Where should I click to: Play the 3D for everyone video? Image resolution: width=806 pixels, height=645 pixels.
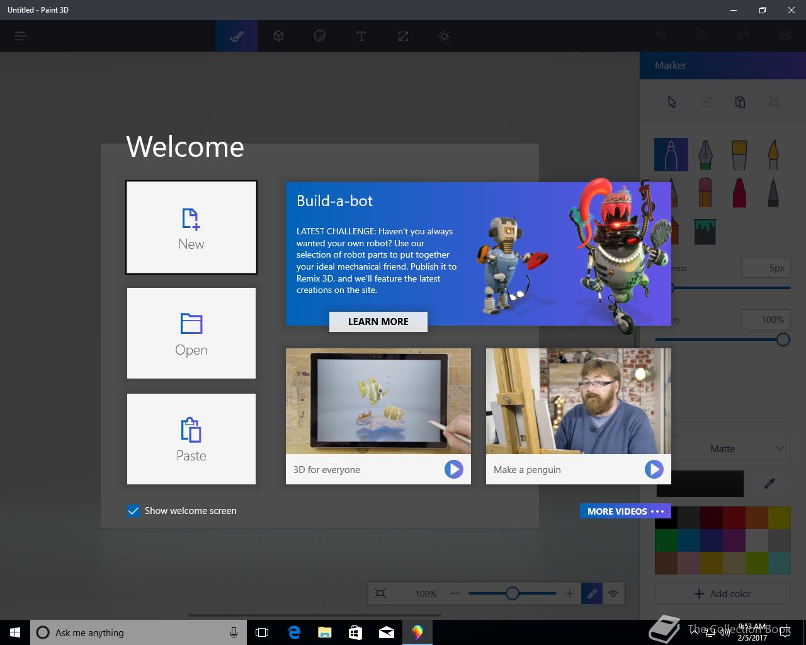(x=453, y=469)
